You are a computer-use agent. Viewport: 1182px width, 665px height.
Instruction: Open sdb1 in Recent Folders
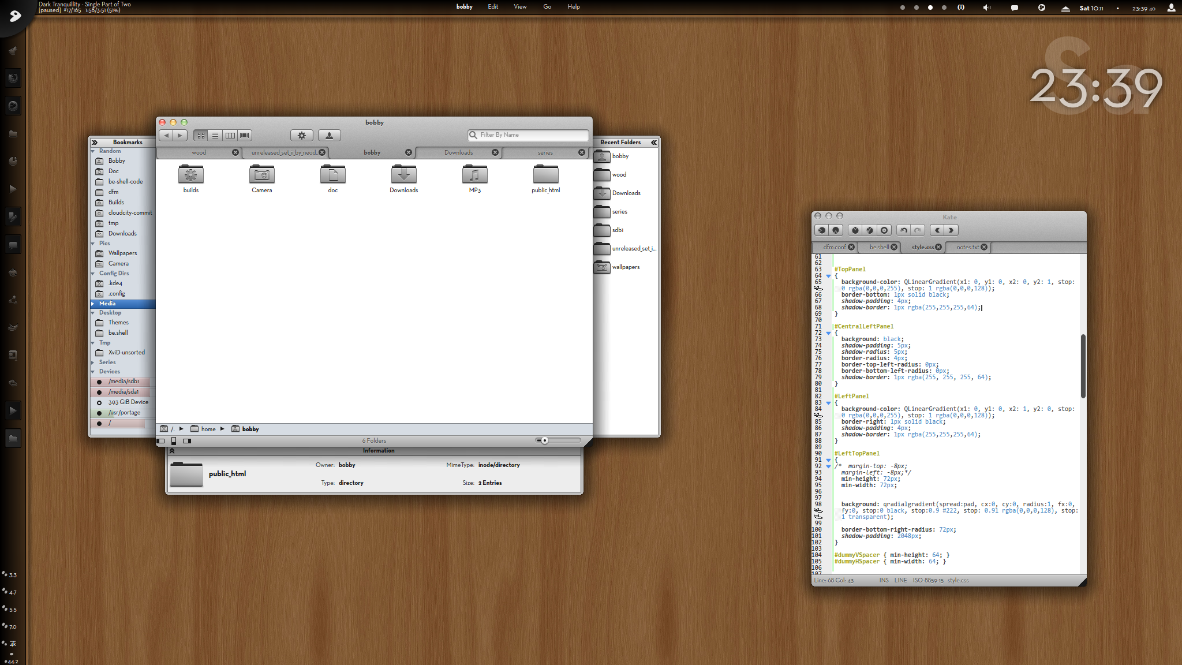[618, 230]
